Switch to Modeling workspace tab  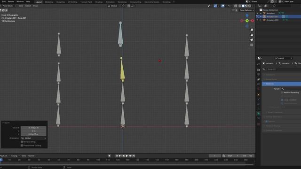[x=49, y=2]
